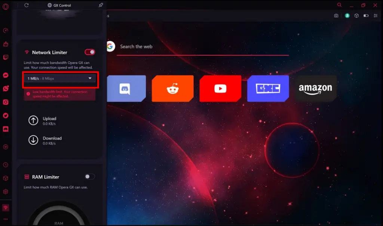
Task: Pin the GX Control sidebar panel
Action: 101,5
